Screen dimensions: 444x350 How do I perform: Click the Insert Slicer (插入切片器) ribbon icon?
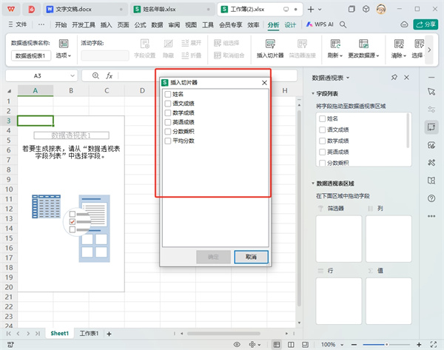coord(270,44)
